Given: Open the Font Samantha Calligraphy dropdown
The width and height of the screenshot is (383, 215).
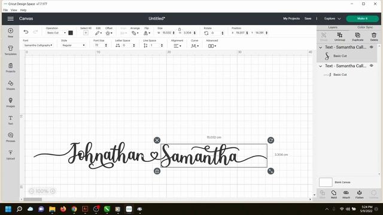Looking at the screenshot, I should pos(38,45).
